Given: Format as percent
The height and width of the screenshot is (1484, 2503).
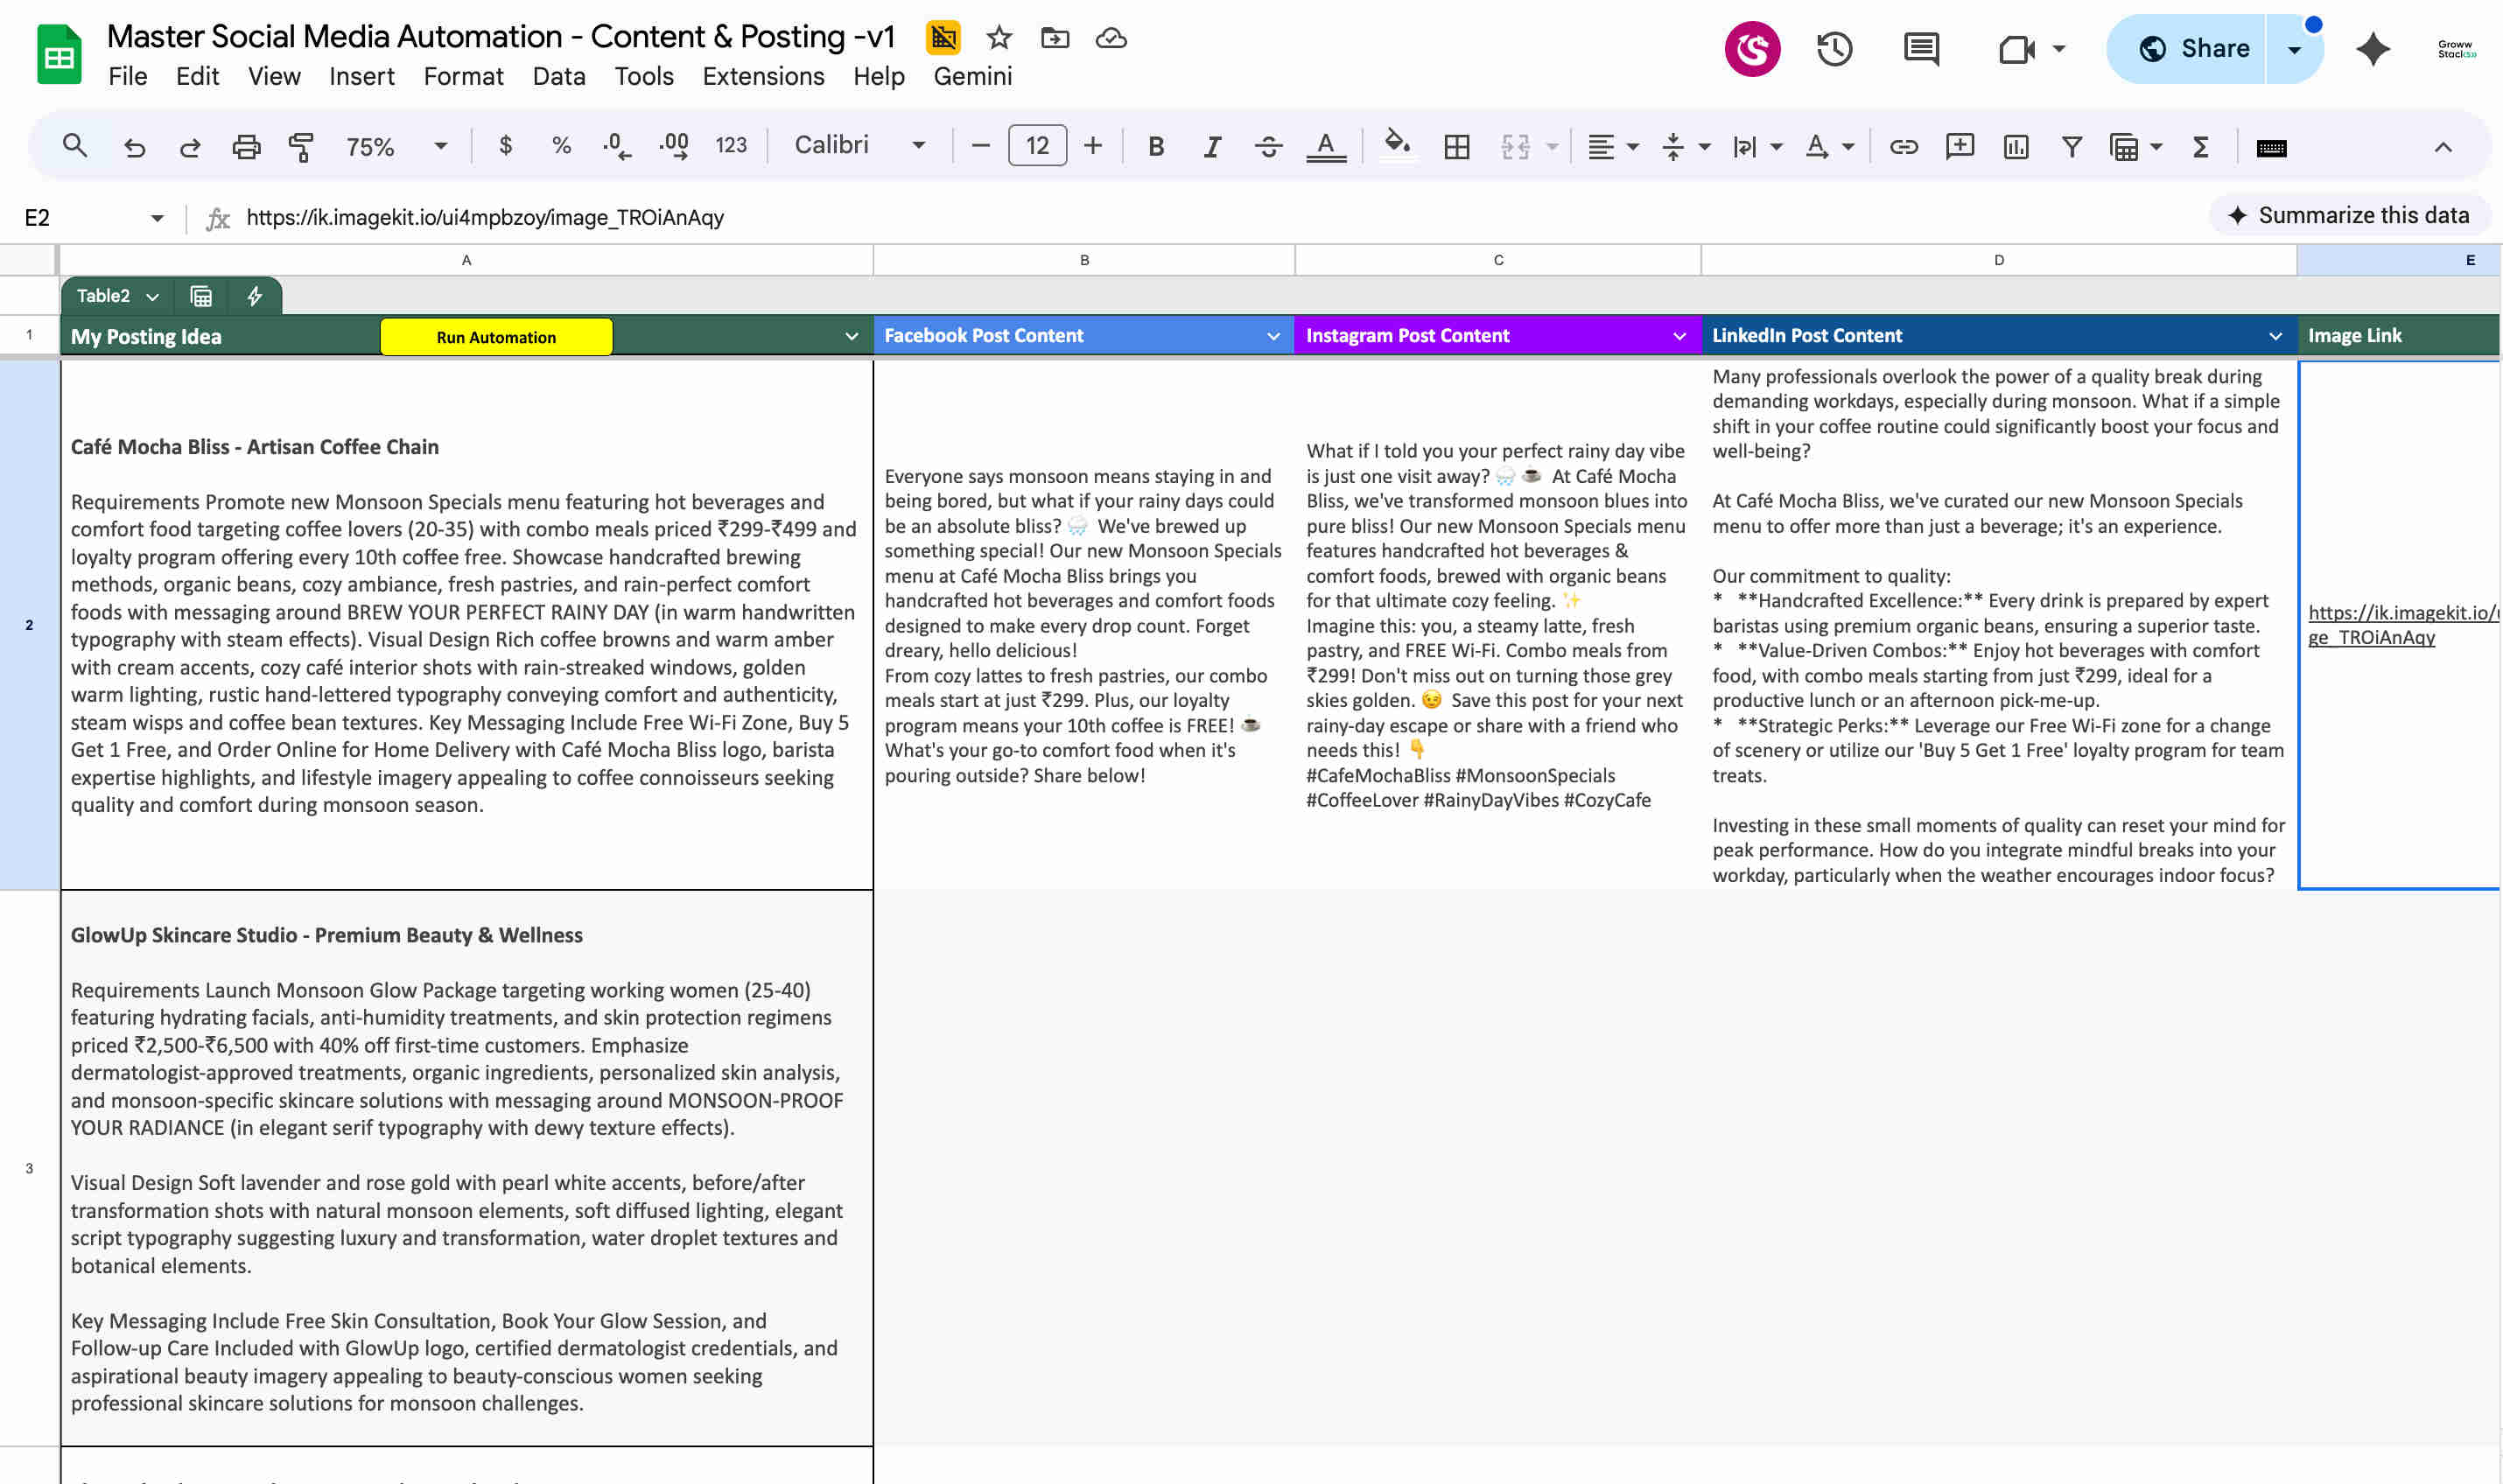Looking at the screenshot, I should click(561, 146).
